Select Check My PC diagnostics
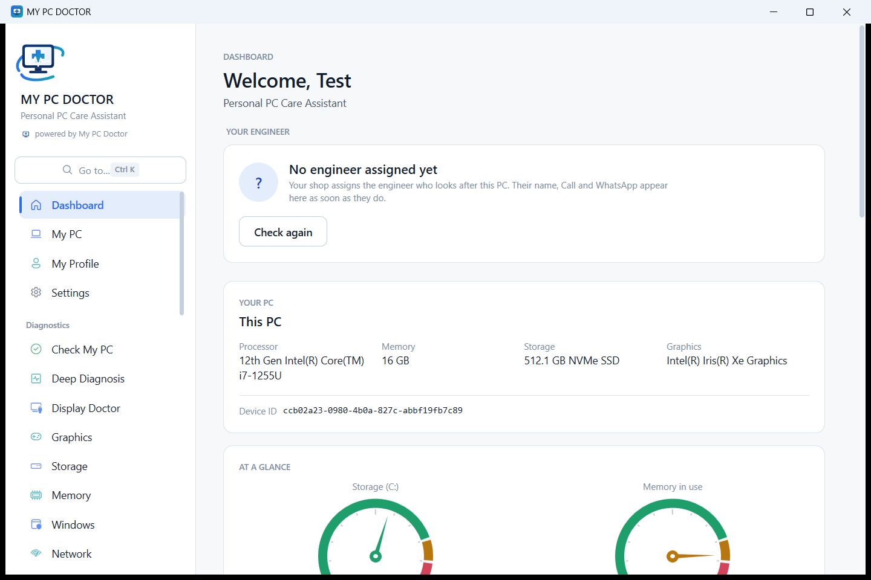The width and height of the screenshot is (871, 580). [x=100, y=349]
